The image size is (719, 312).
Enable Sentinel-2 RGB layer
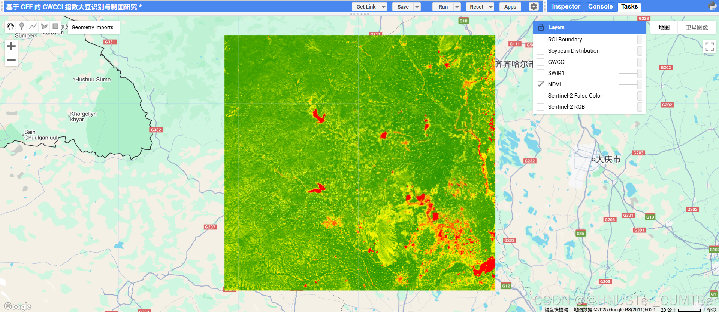[x=541, y=107]
